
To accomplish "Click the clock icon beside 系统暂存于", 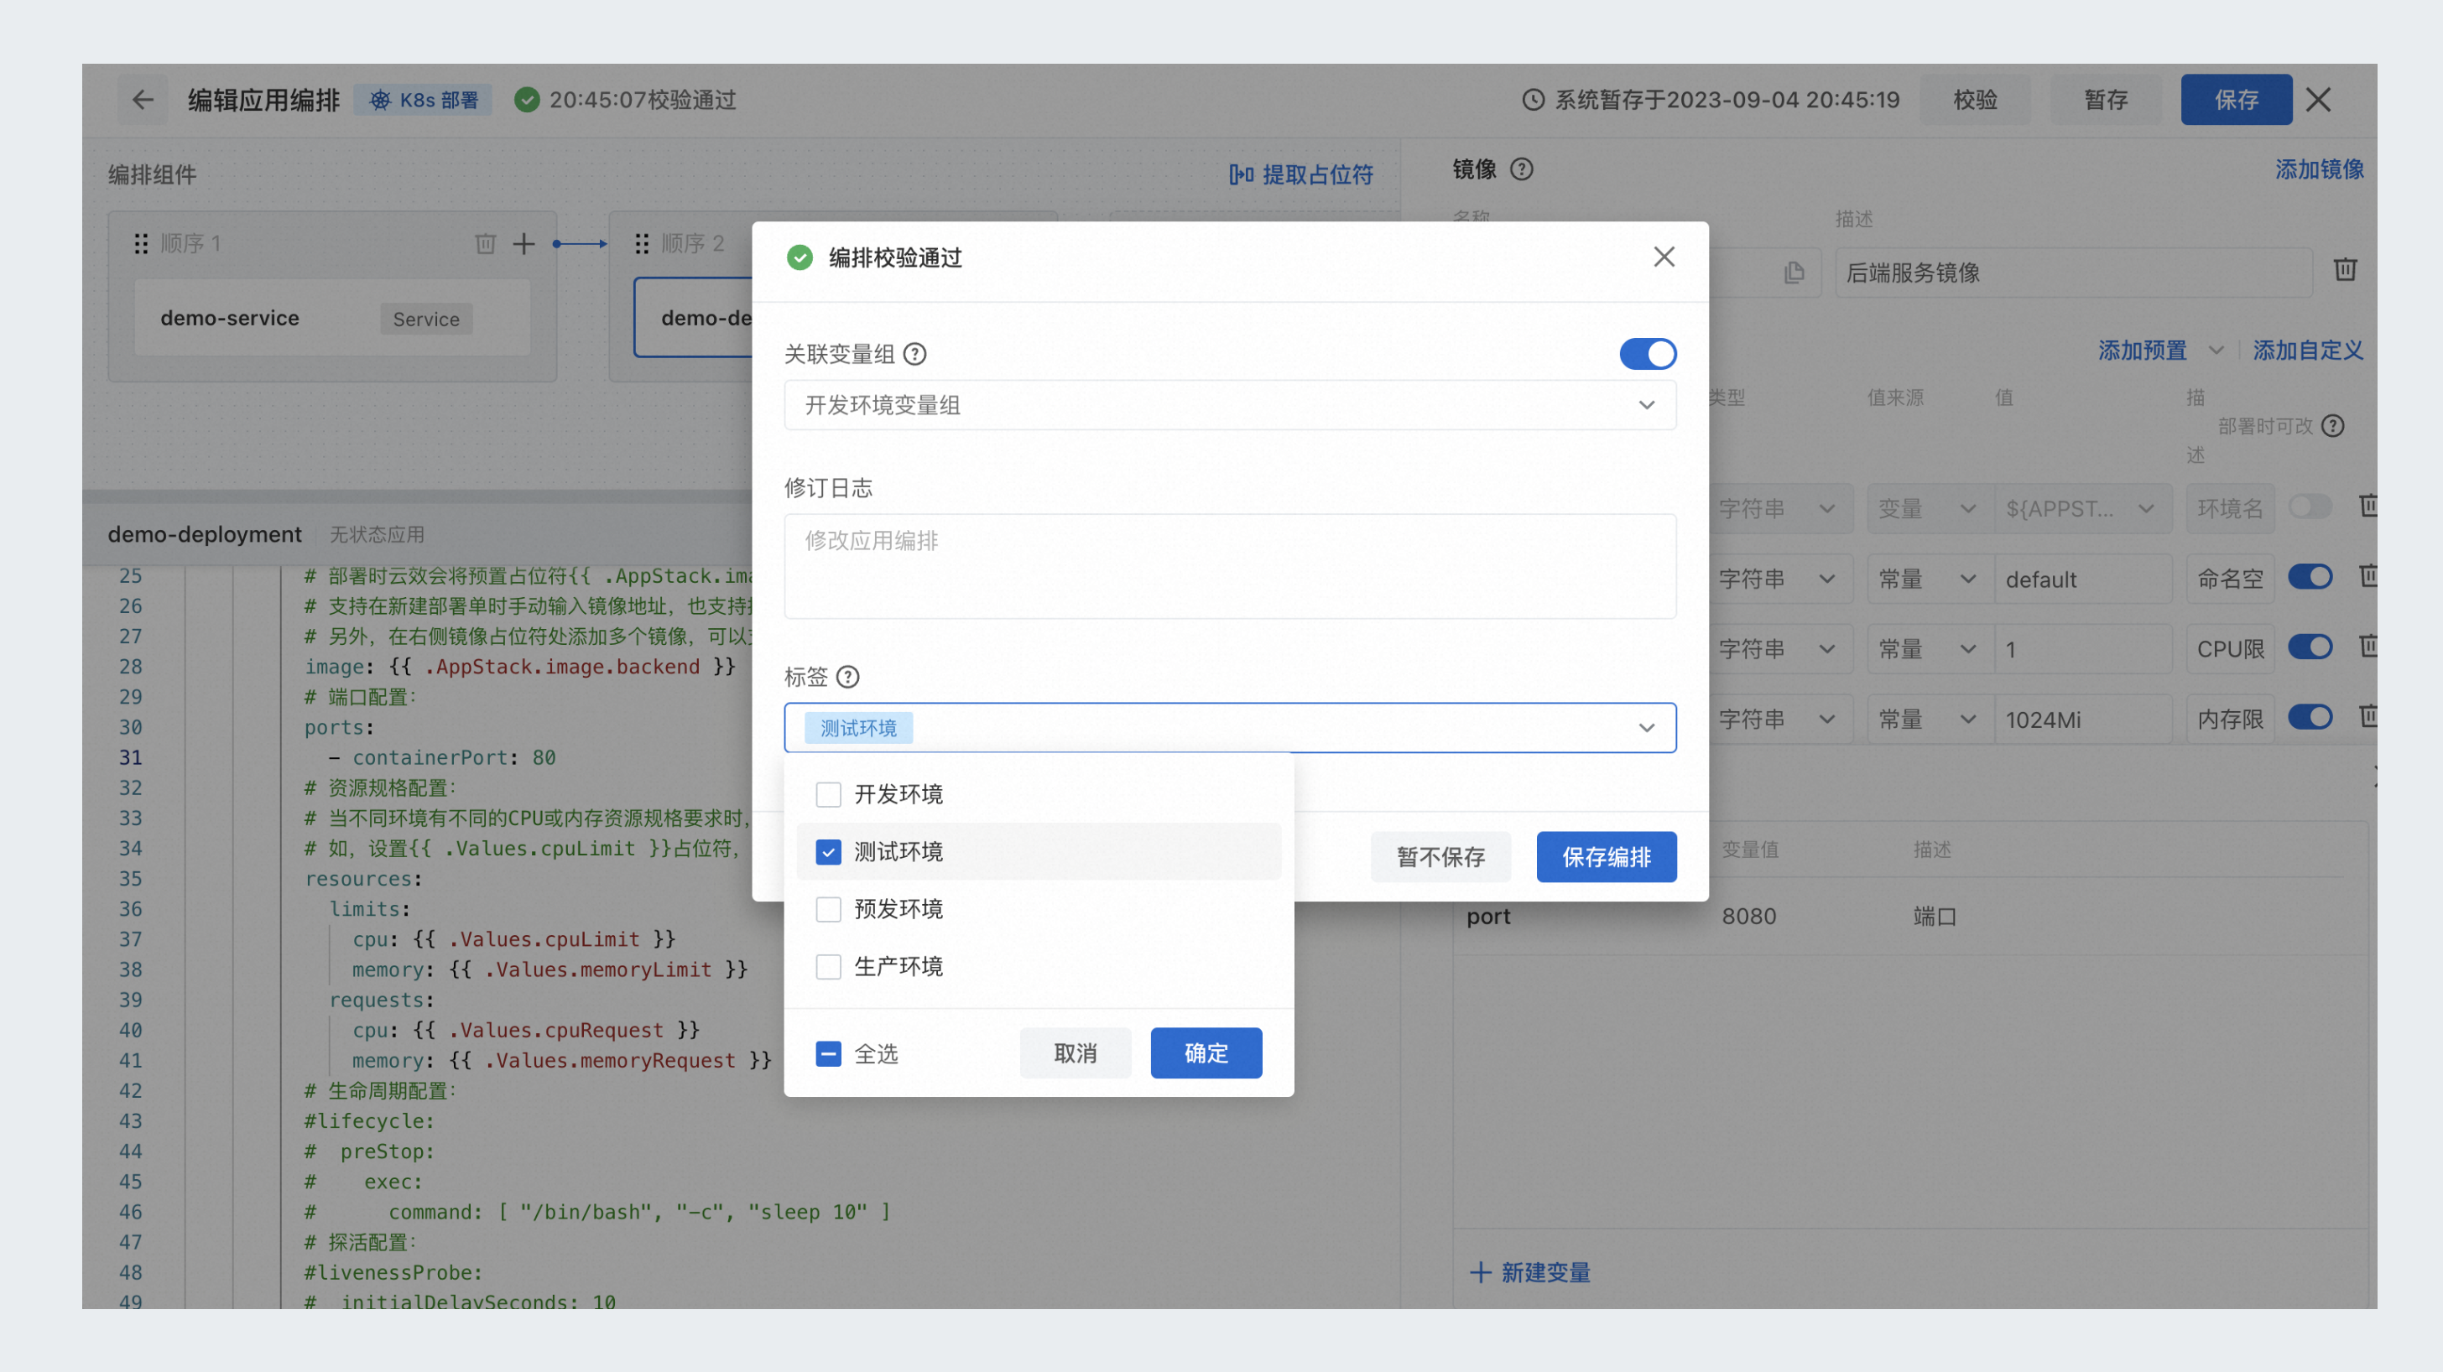I will tap(1533, 100).
